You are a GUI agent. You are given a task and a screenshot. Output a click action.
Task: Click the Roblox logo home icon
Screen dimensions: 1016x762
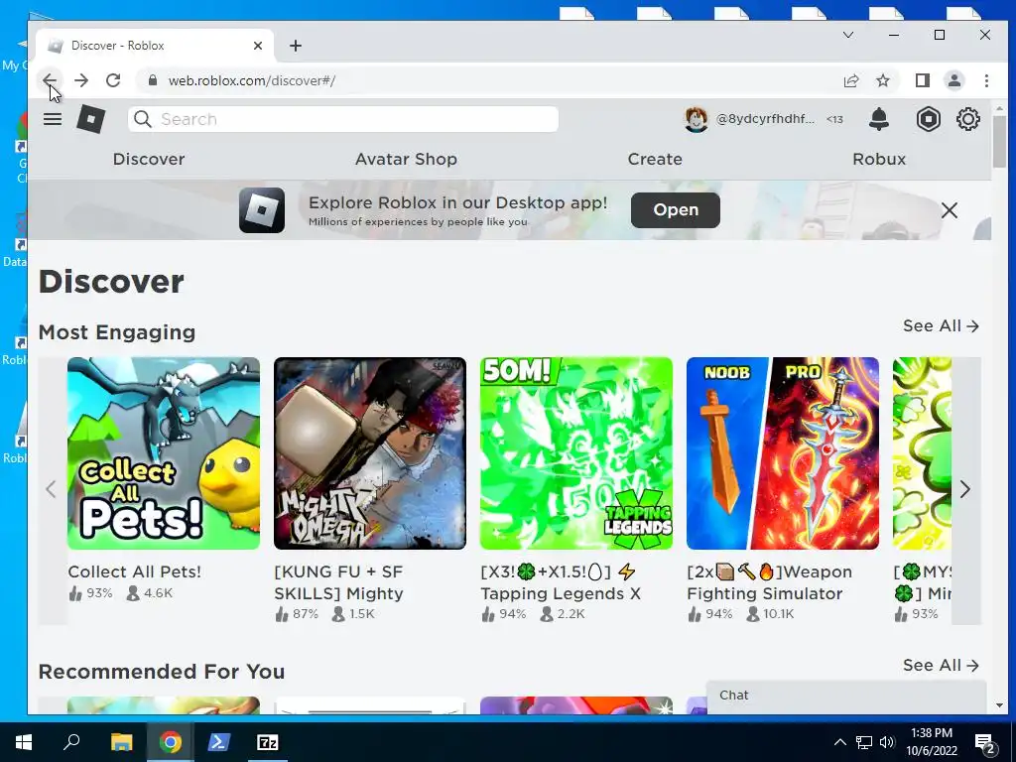(90, 119)
